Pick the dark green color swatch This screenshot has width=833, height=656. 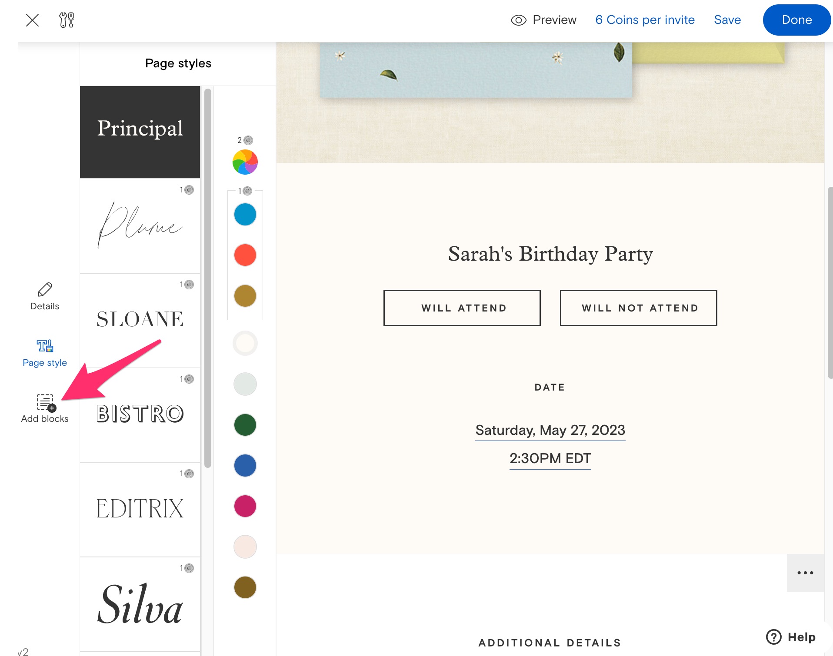[245, 425]
